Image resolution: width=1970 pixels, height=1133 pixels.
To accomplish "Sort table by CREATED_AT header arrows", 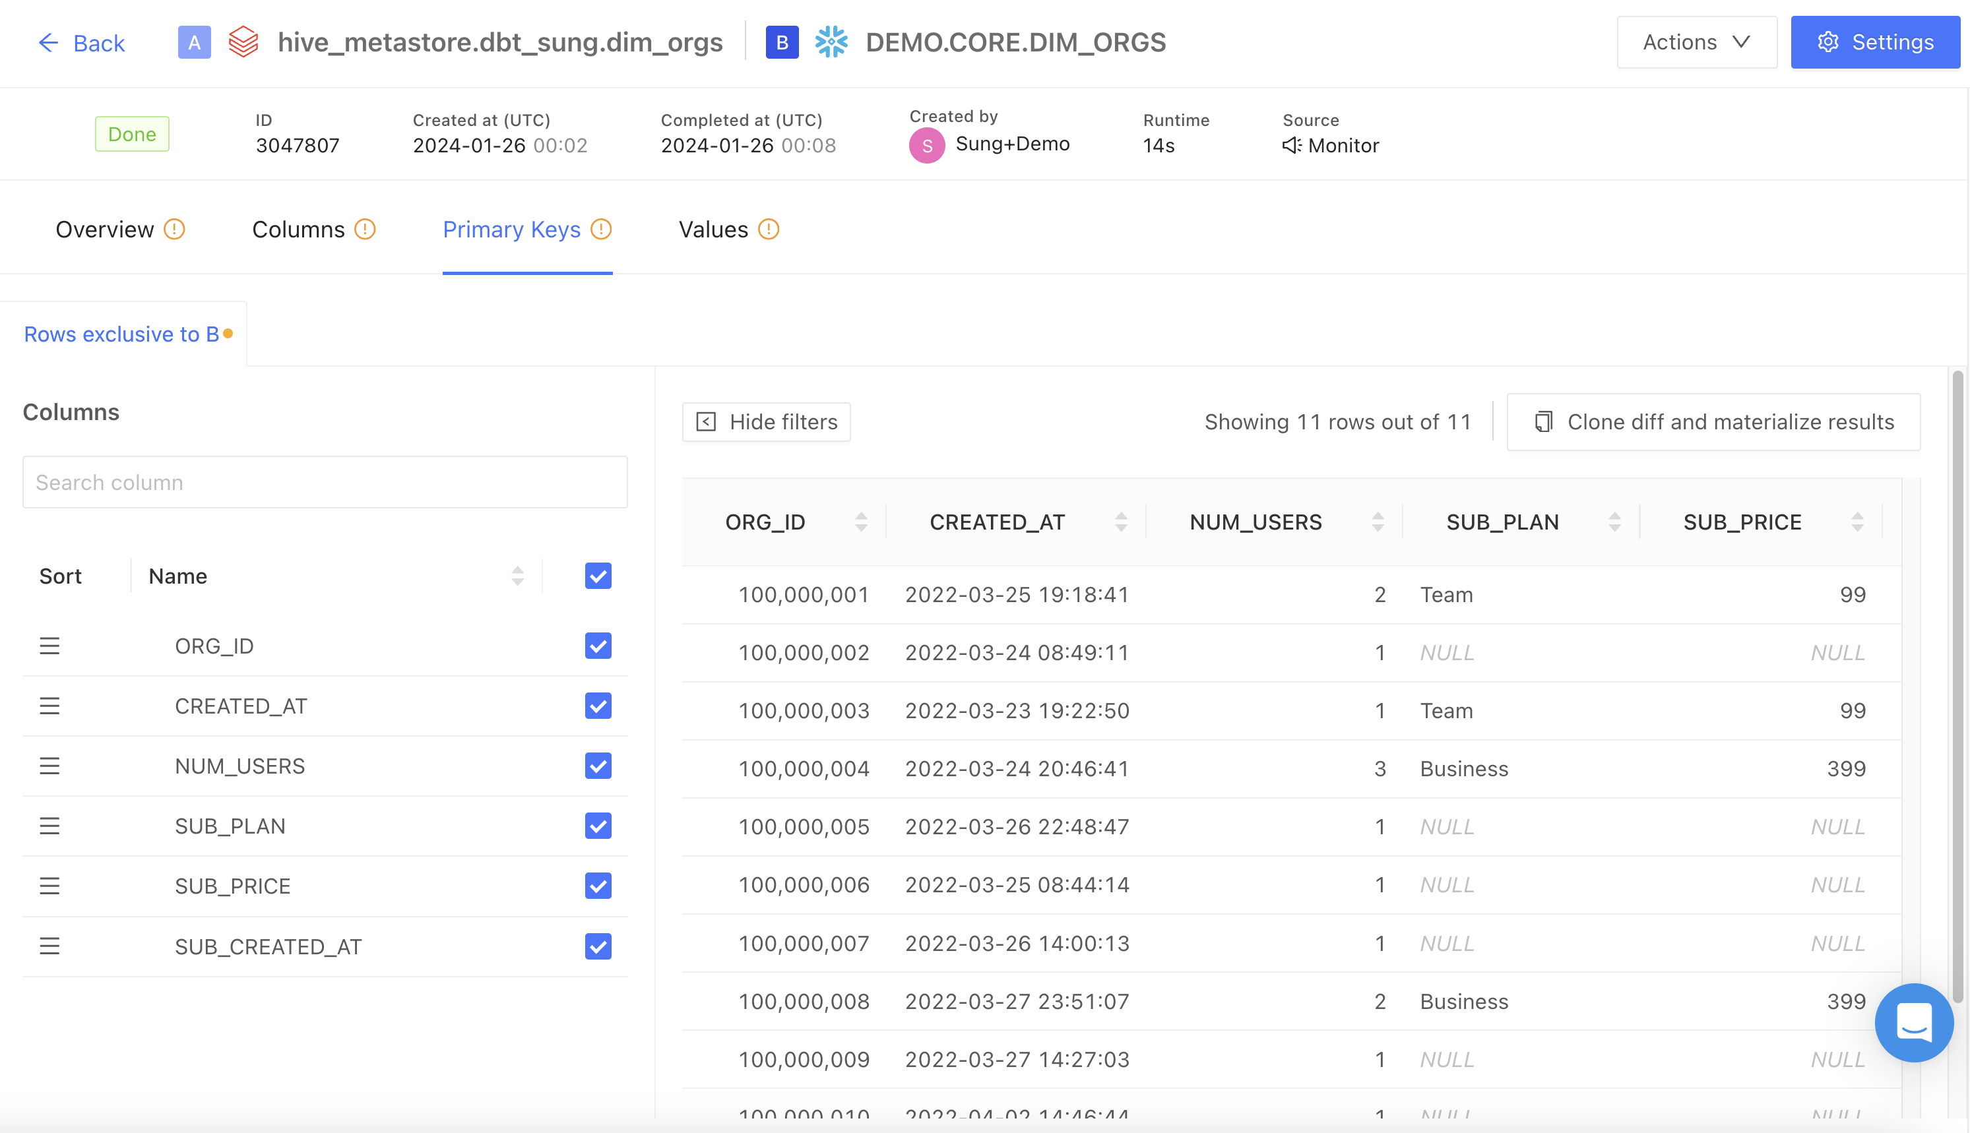I will click(1121, 522).
